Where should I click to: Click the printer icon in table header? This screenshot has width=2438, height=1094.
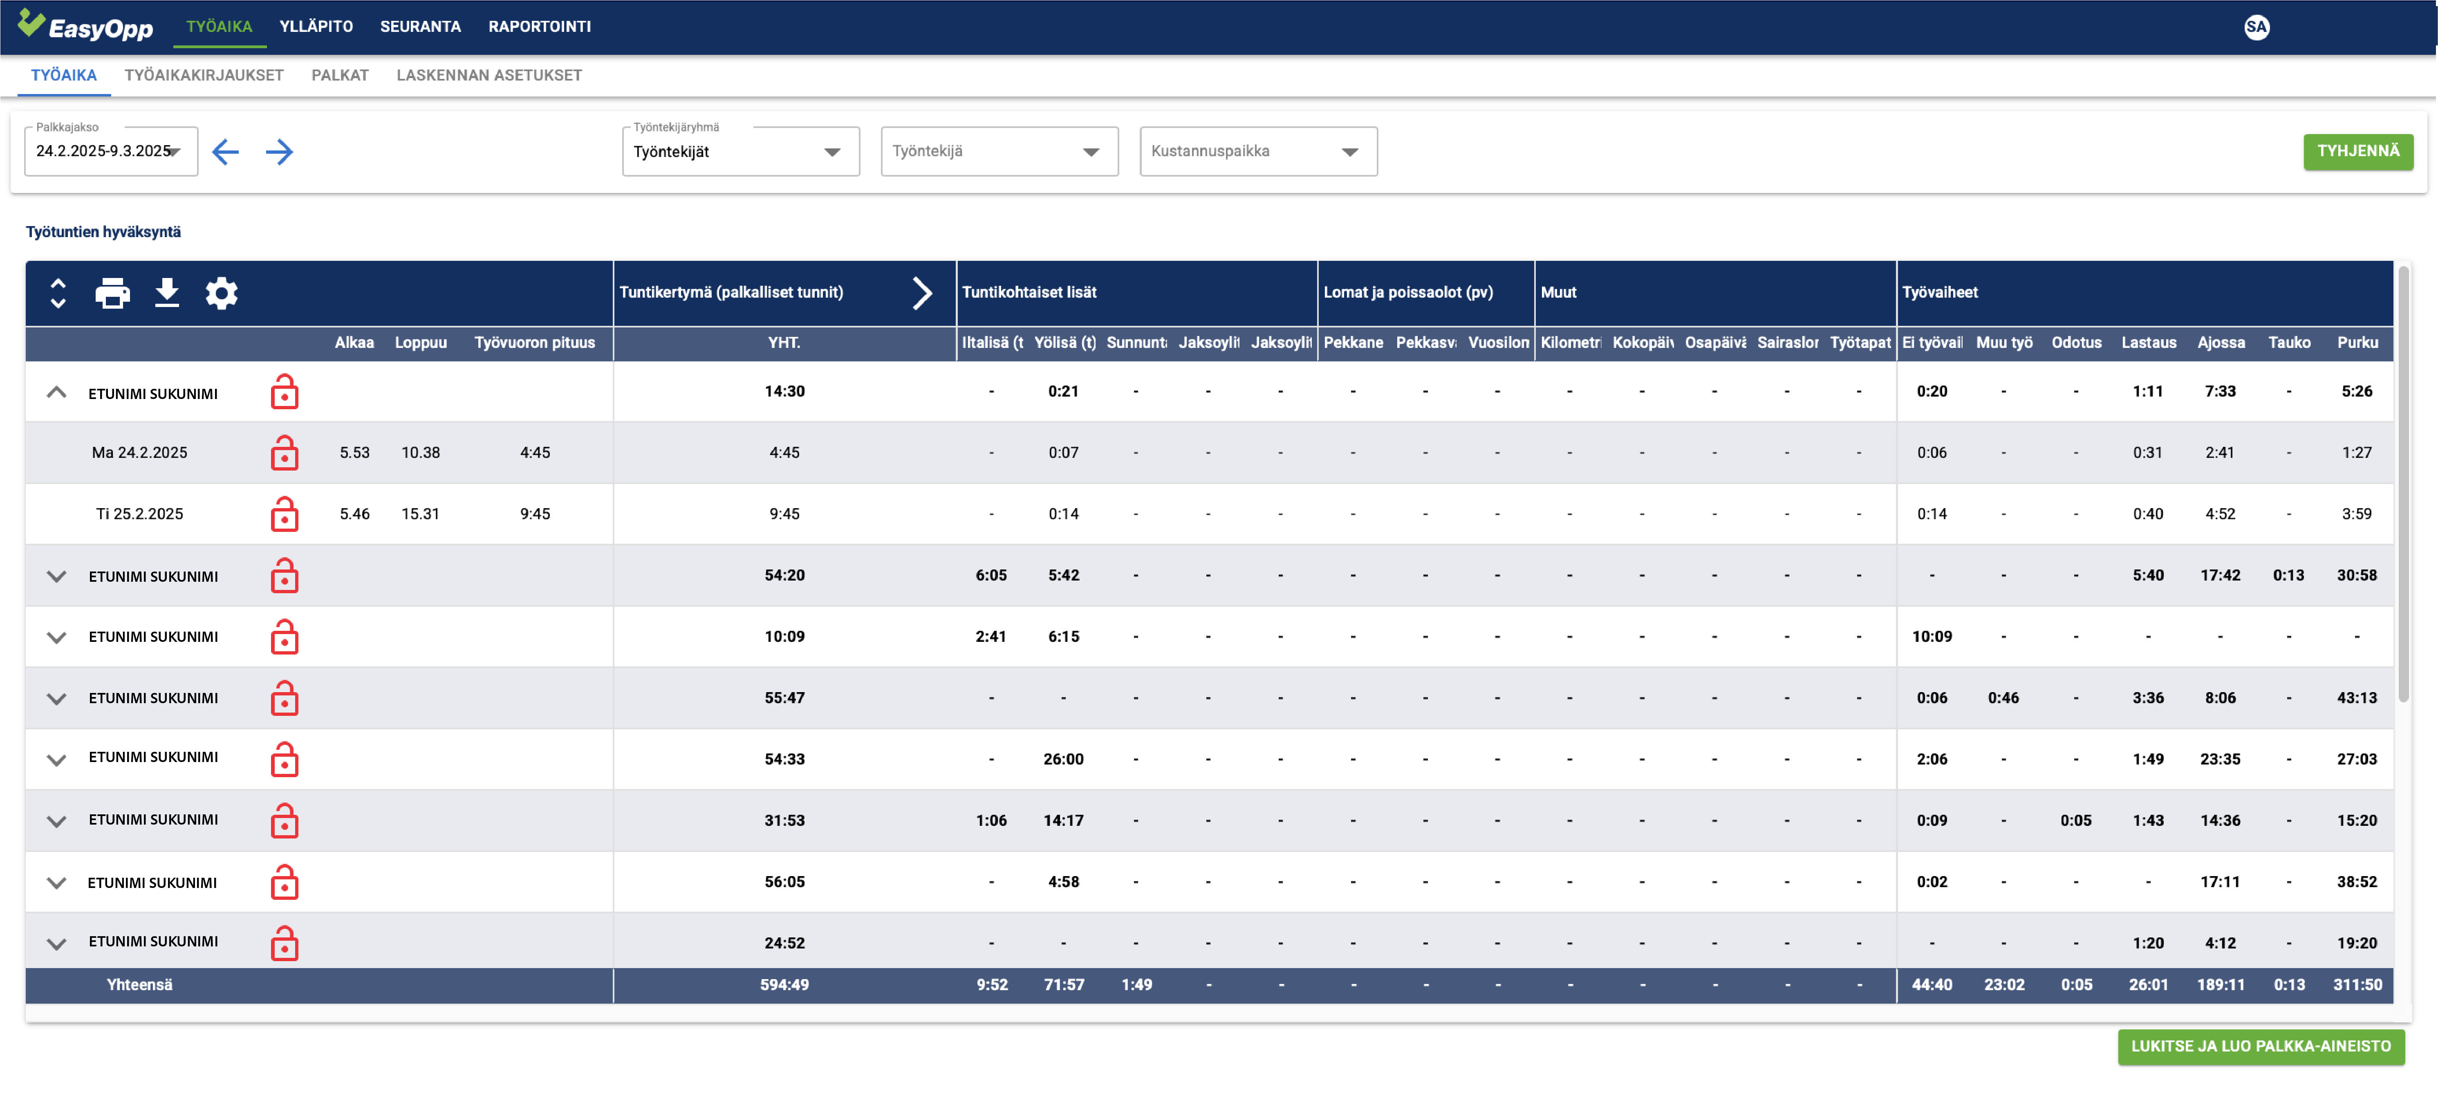pos(113,294)
